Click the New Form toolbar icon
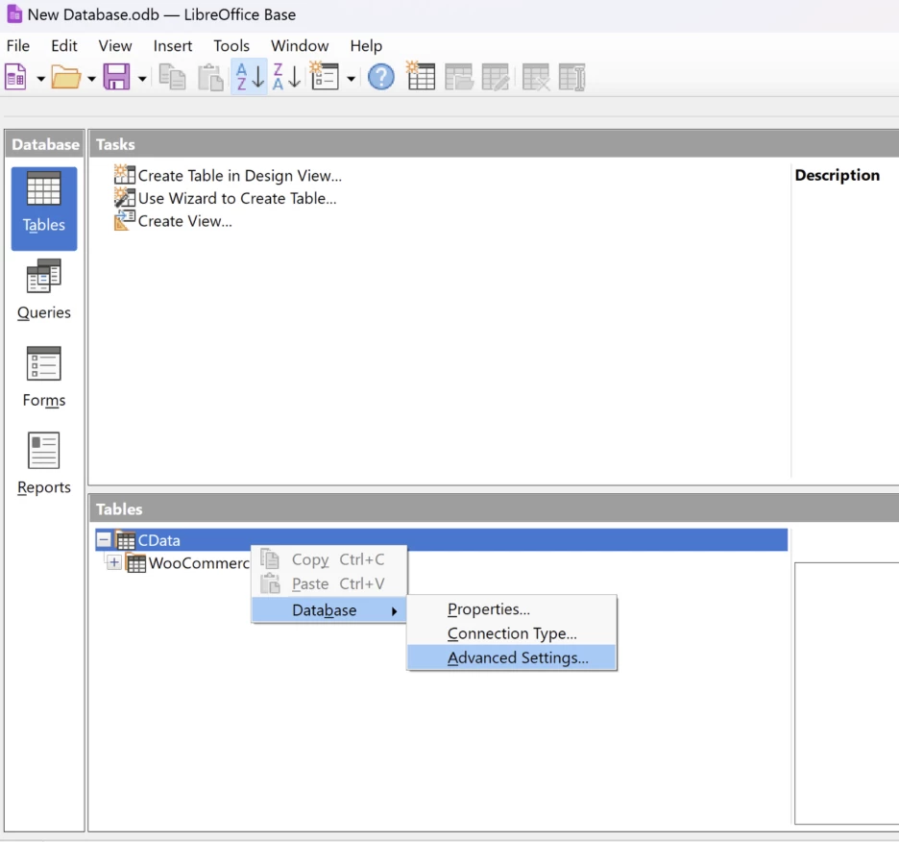 (x=325, y=76)
